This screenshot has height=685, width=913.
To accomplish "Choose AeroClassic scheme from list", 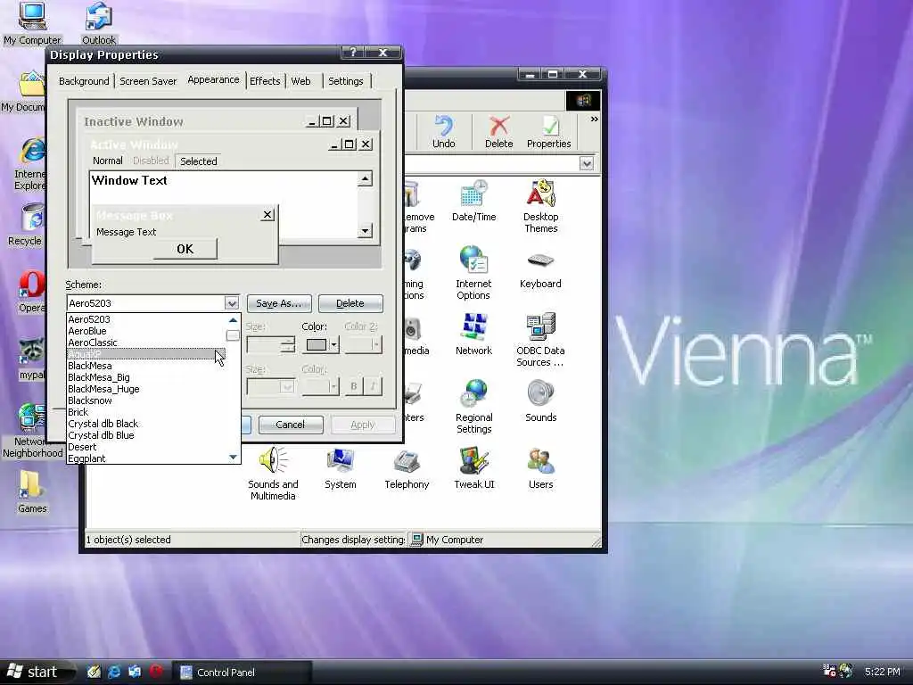I will point(146,342).
